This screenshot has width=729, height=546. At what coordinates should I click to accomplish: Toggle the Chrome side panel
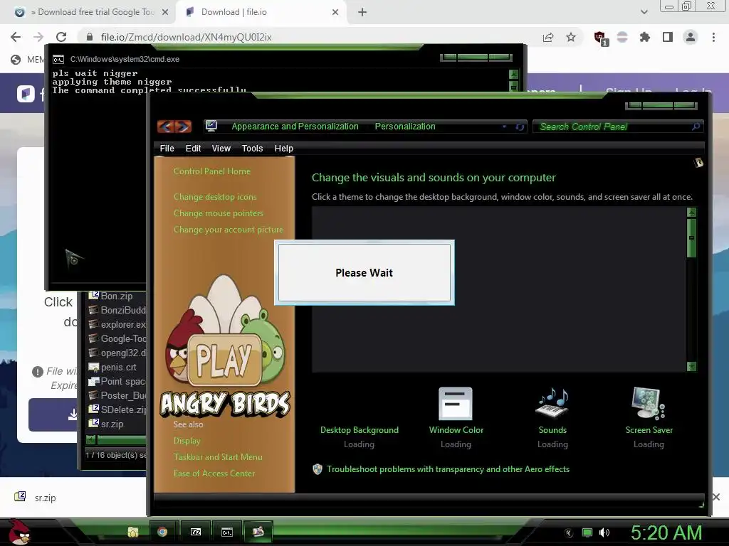click(x=668, y=37)
